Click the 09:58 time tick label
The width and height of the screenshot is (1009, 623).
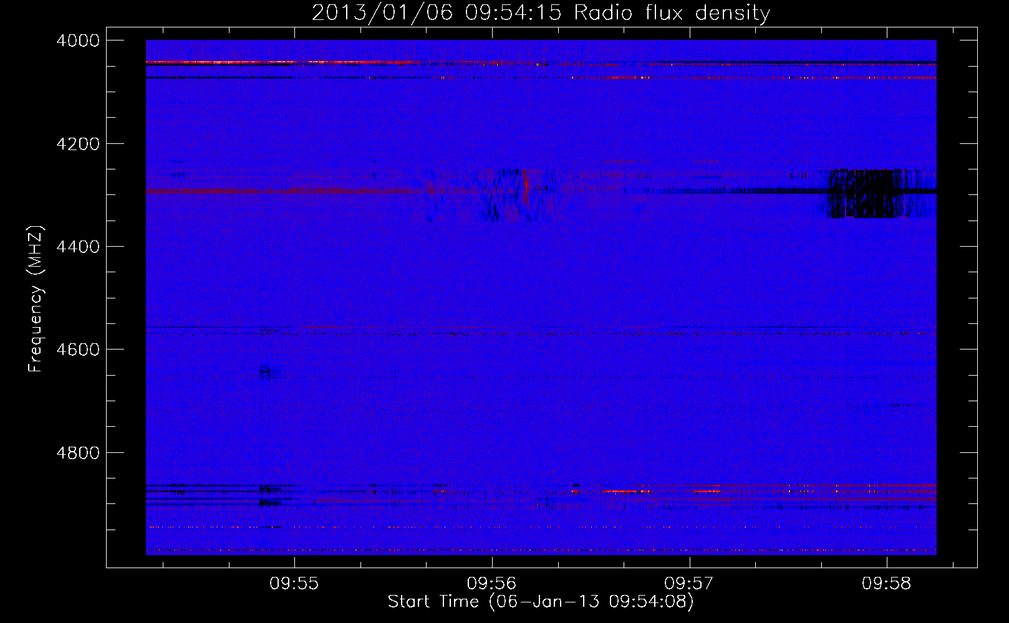(887, 584)
